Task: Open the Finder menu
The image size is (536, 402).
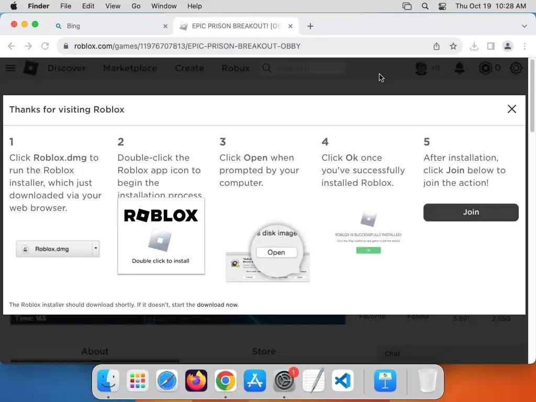Action: [x=38, y=6]
